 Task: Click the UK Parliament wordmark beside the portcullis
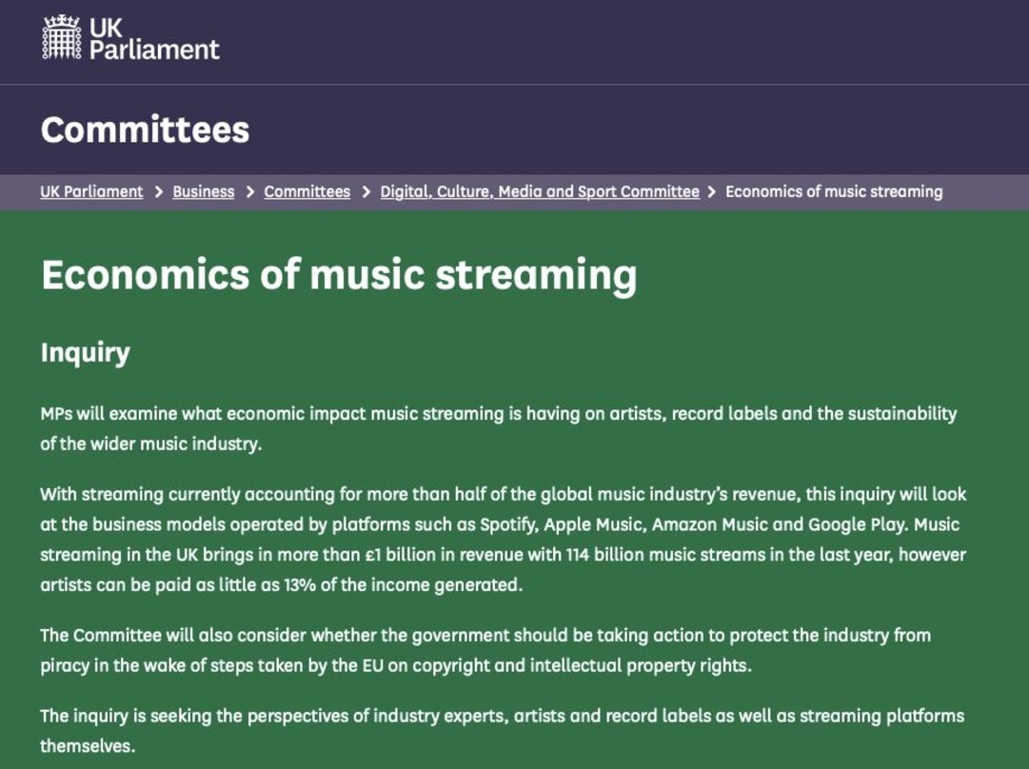154,38
